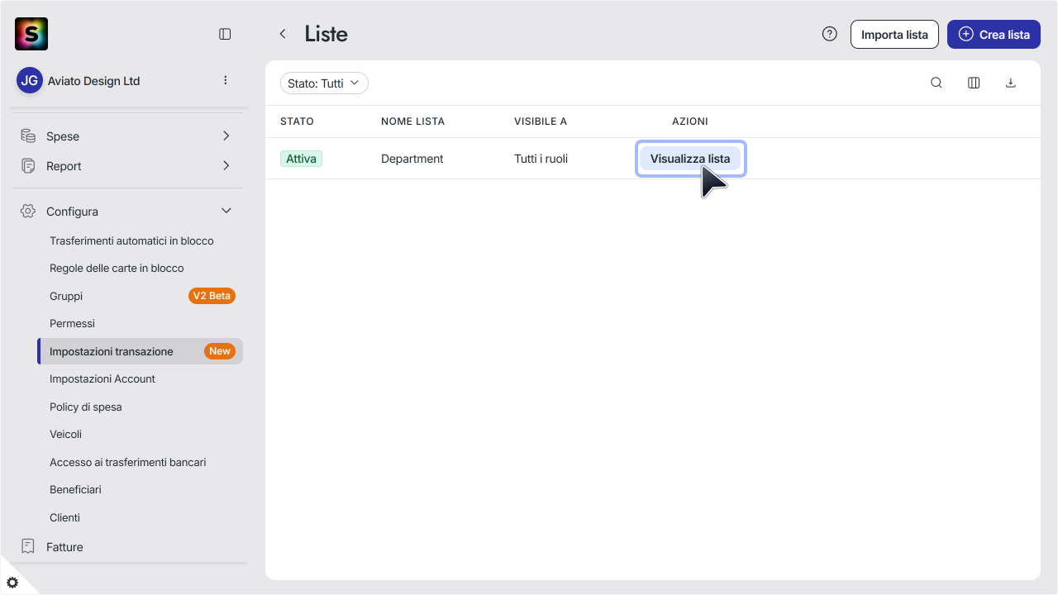Open the three-dot menu next to Aviato Design Ltd
This screenshot has width=1058, height=595.
[x=226, y=80]
